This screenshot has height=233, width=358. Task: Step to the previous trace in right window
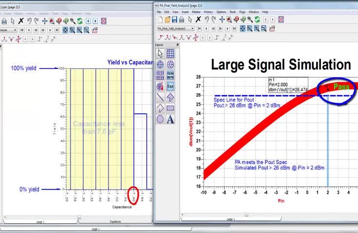pyautogui.click(x=206, y=29)
